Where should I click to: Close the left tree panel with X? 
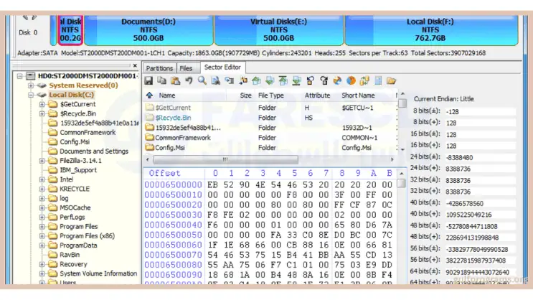(135, 65)
